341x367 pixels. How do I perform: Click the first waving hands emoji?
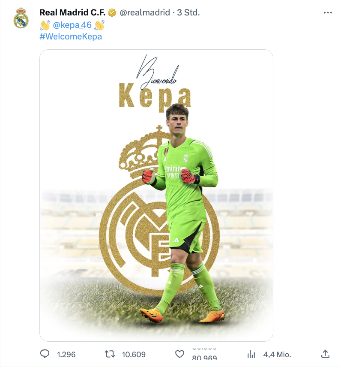45,25
